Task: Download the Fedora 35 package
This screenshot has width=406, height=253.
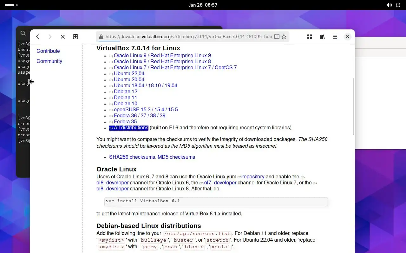Action: point(125,122)
